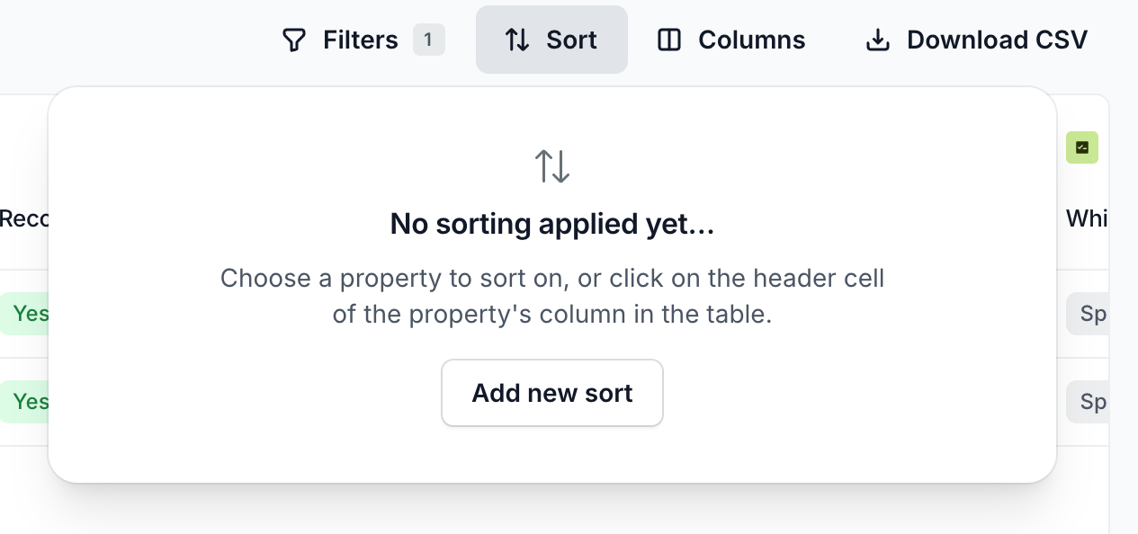Click the funnel icon beside Filters
This screenshot has width=1138, height=534.
click(x=294, y=40)
